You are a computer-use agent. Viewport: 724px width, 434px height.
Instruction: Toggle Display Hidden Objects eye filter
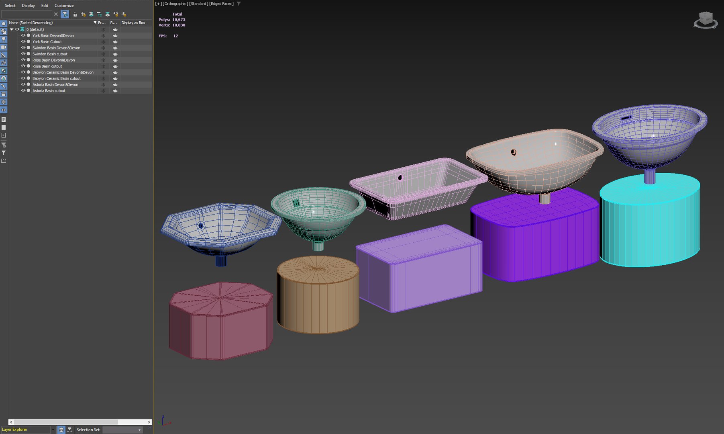click(4, 110)
